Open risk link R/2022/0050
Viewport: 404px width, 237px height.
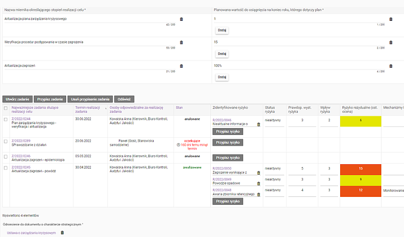222,168
